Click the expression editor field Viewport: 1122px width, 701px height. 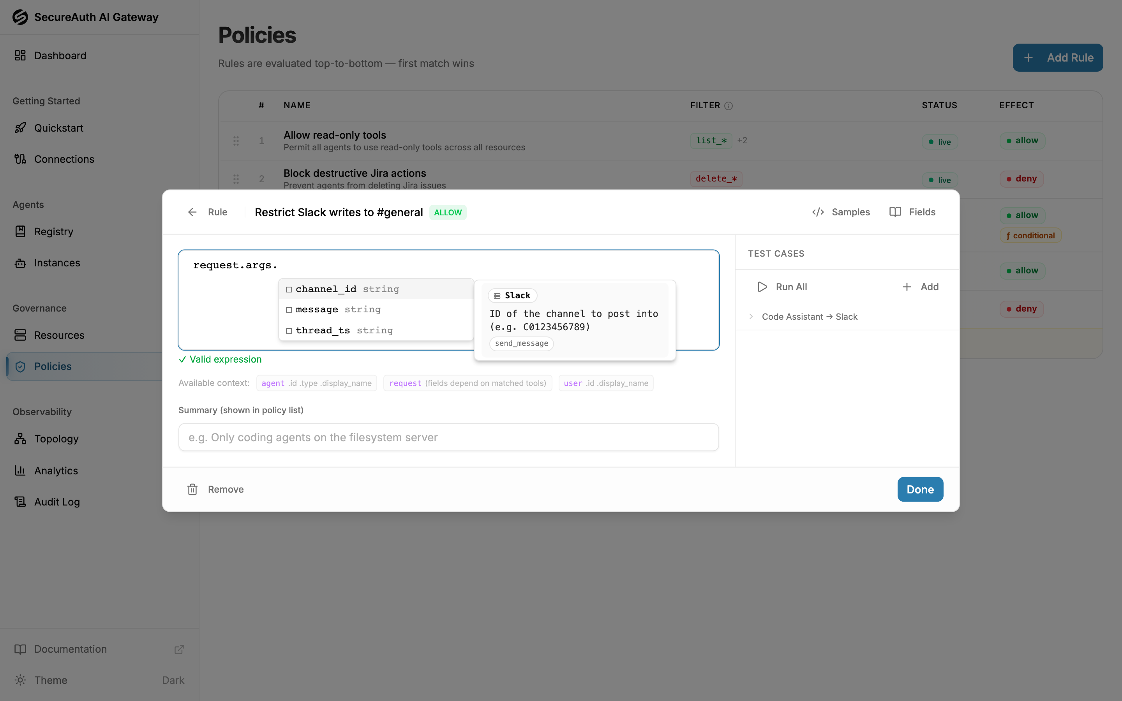449,300
